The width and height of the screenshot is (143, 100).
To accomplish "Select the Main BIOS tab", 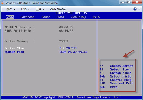I will pos(10,17).
